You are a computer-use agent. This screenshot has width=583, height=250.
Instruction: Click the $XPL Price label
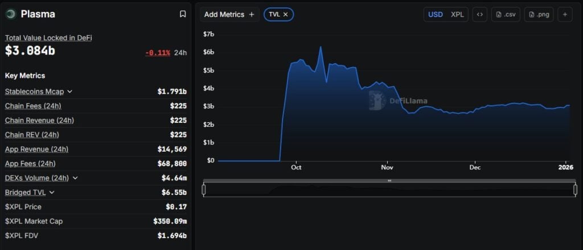pyautogui.click(x=23, y=207)
